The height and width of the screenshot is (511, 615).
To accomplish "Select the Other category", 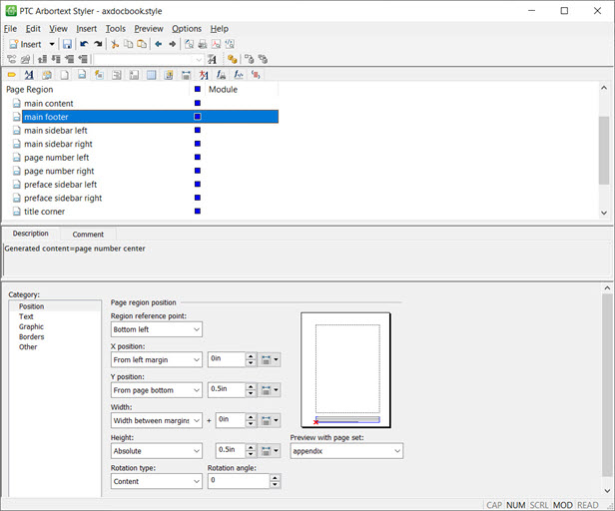I will click(x=28, y=347).
